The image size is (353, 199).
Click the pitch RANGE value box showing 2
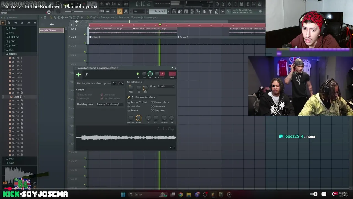point(162,74)
